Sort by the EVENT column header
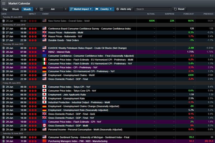This screenshot has width=215, height=143. (46, 14)
